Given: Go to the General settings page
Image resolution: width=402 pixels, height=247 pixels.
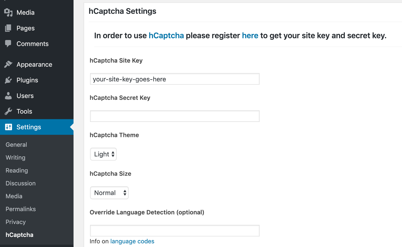Looking at the screenshot, I should click(16, 145).
